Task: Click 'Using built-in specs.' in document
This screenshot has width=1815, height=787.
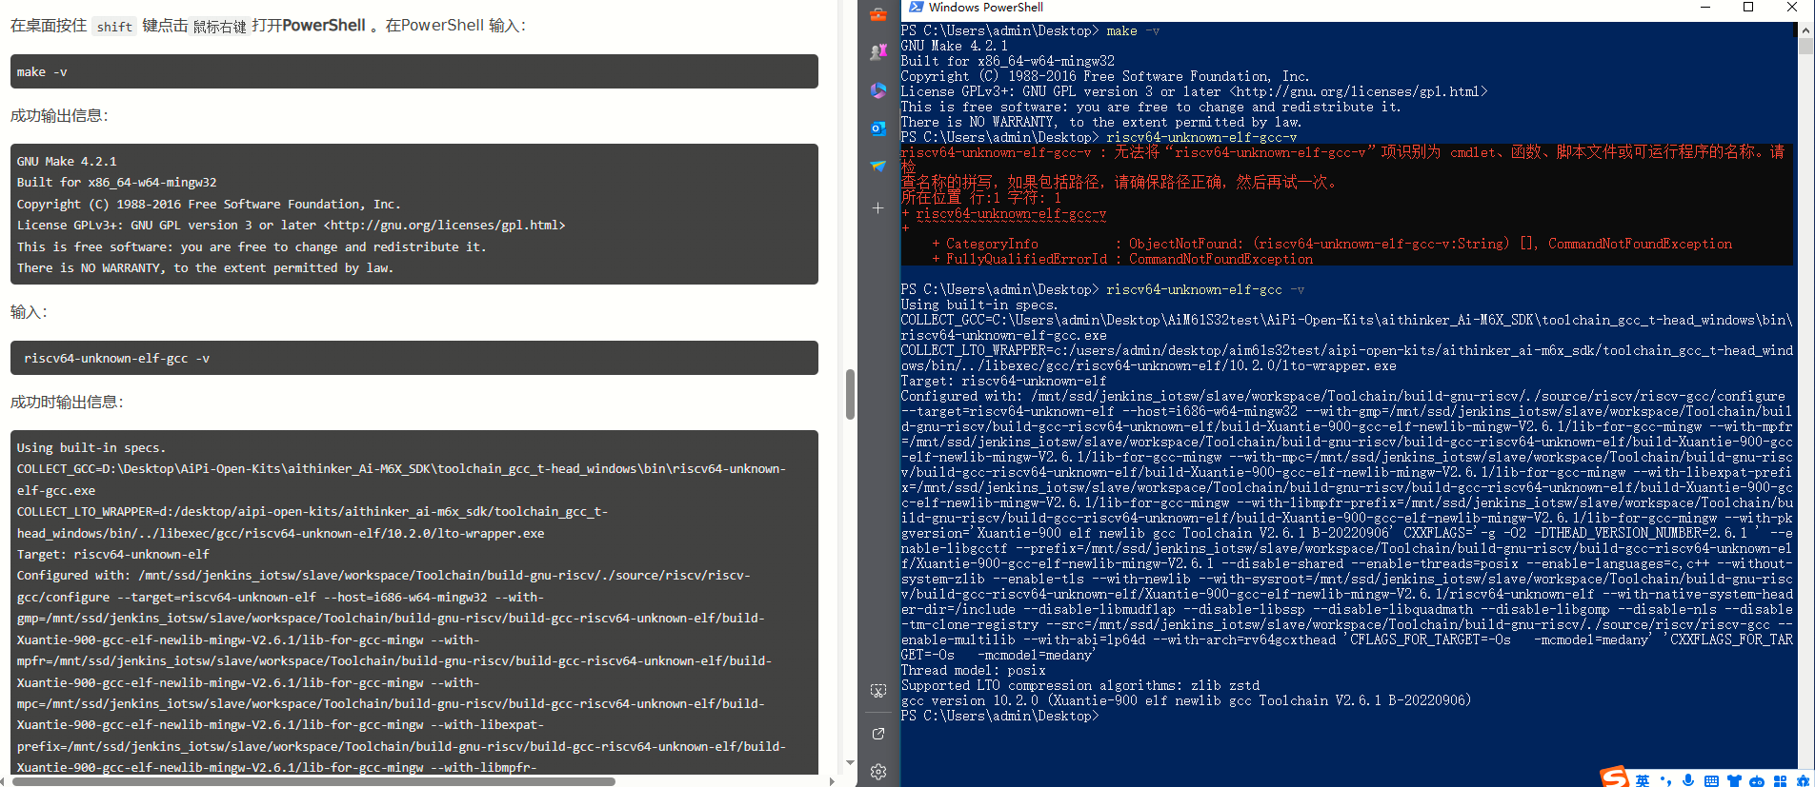Action: (91, 447)
